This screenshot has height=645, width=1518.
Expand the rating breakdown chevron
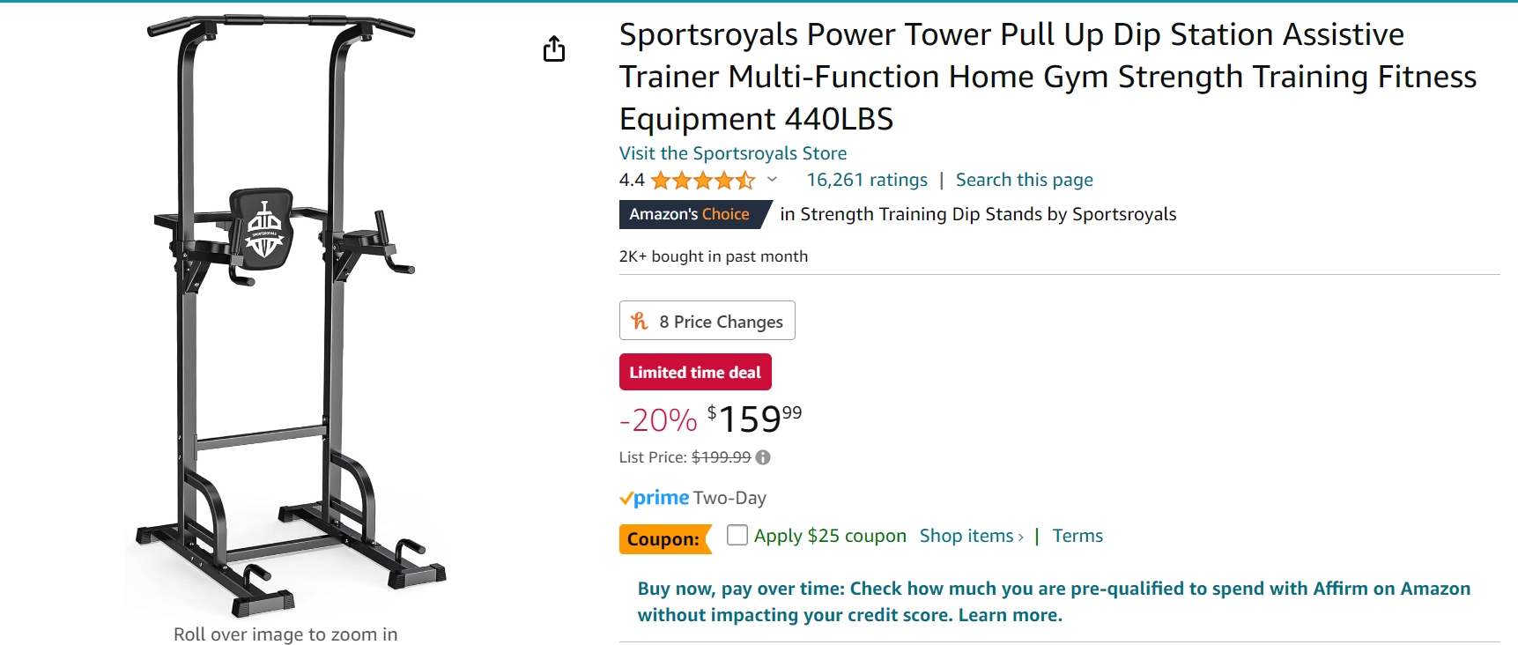tap(773, 180)
